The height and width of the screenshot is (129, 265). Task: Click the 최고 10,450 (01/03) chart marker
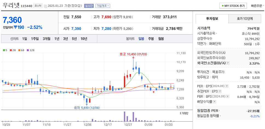pos(133,54)
